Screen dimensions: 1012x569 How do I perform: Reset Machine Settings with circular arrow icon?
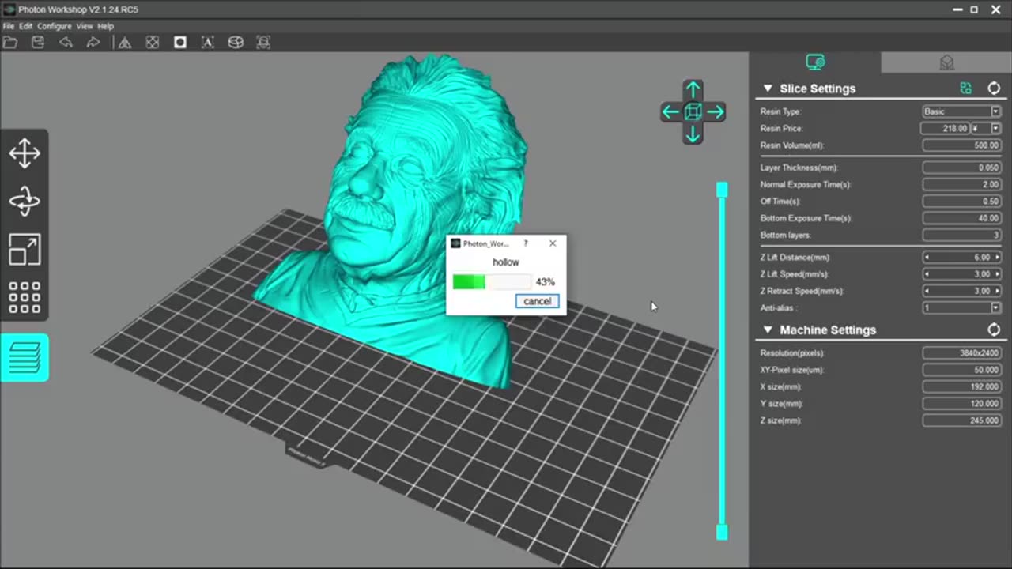pyautogui.click(x=994, y=330)
